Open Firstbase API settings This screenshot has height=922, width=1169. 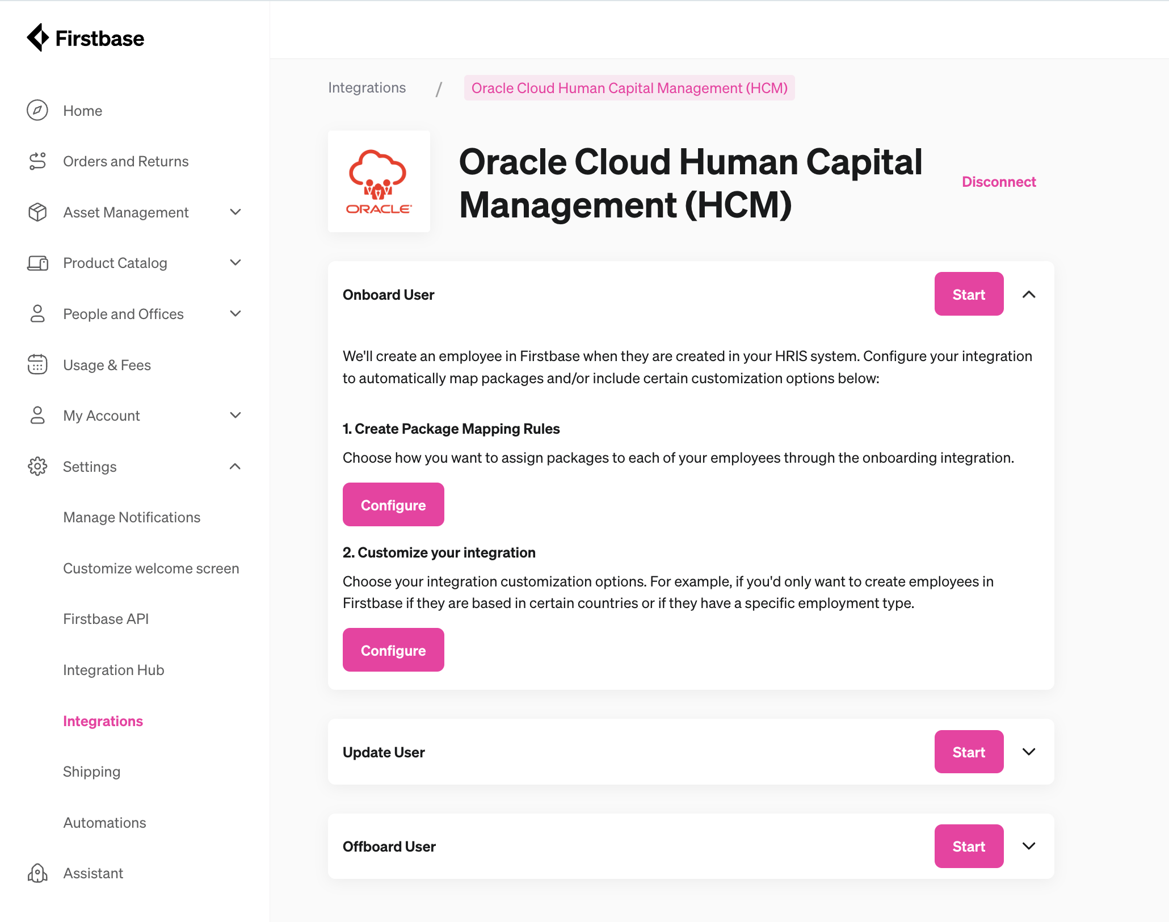click(x=106, y=619)
